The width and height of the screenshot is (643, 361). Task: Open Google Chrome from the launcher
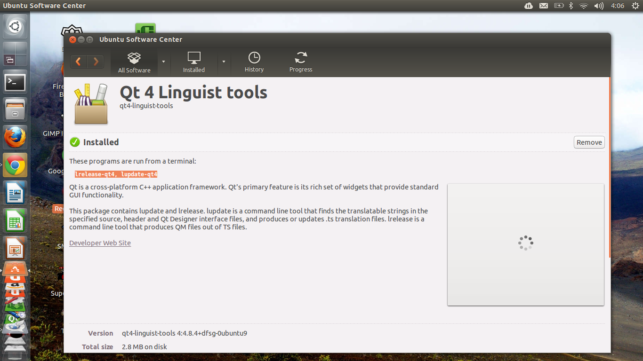point(15,165)
